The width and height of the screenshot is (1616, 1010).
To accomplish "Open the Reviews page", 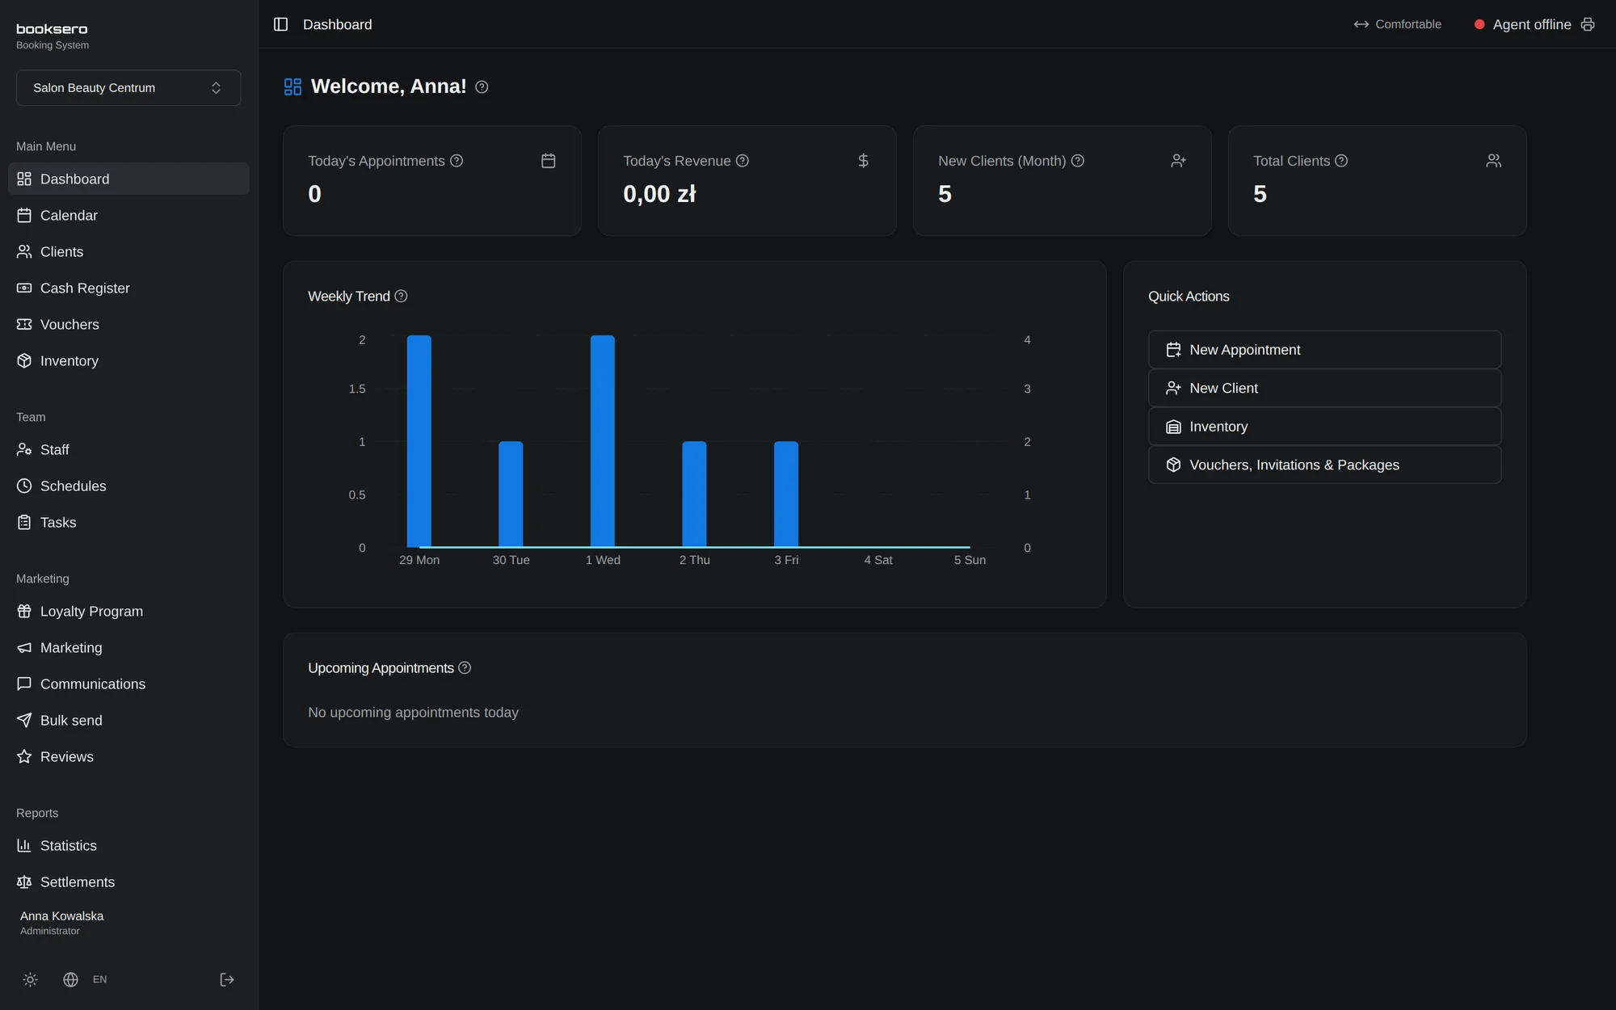I will [128, 756].
